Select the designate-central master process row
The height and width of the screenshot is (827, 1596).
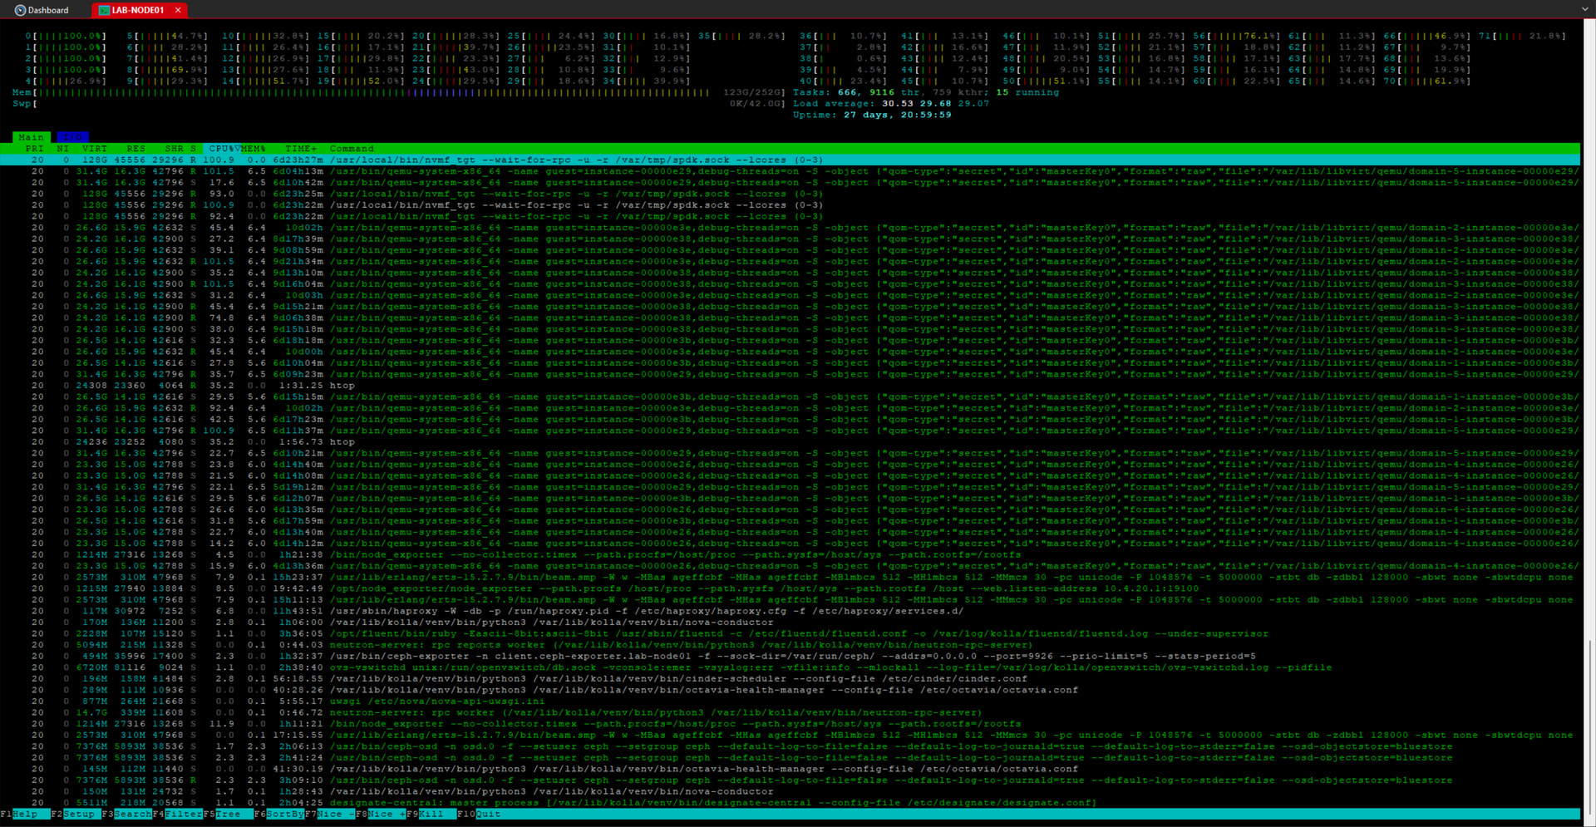(790, 803)
